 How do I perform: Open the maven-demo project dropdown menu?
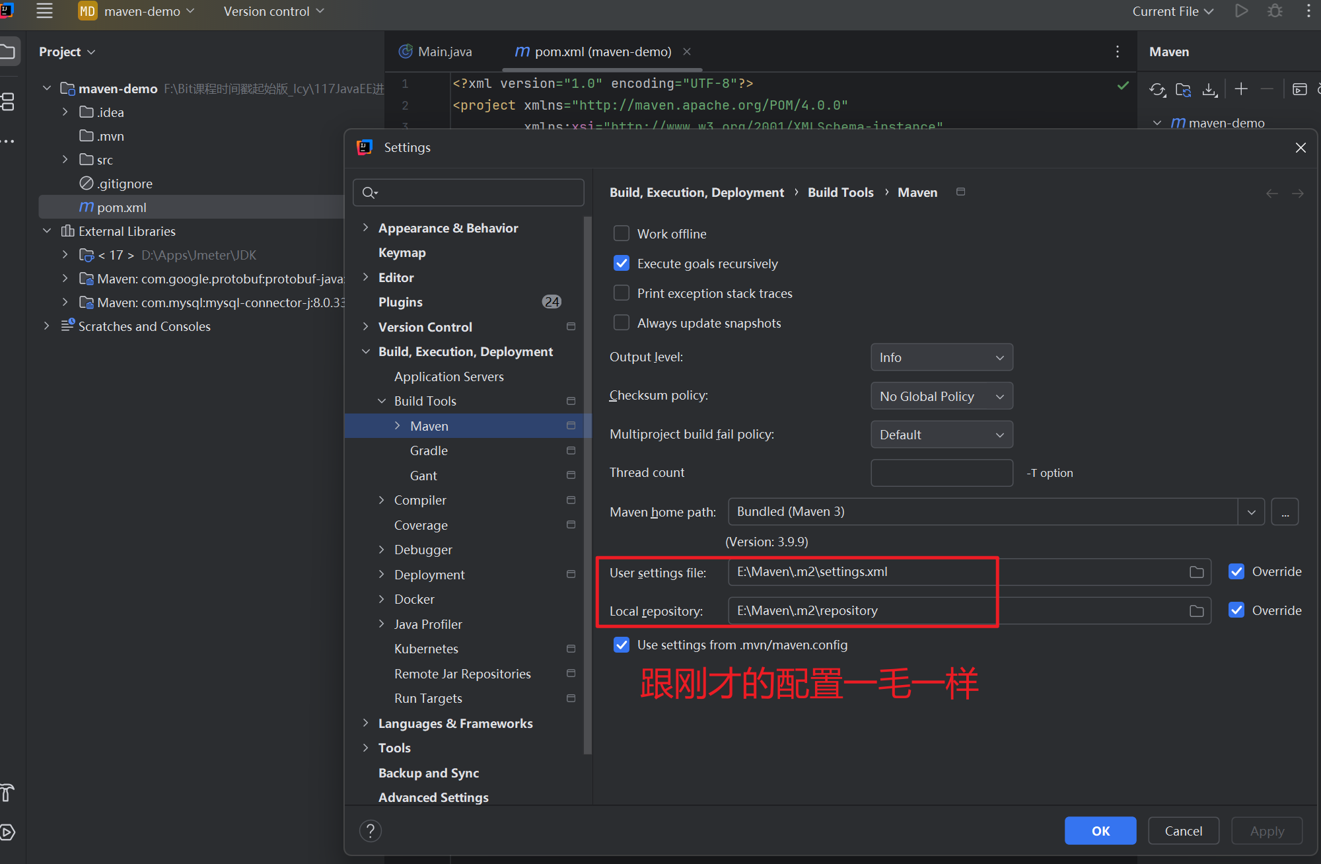point(149,11)
